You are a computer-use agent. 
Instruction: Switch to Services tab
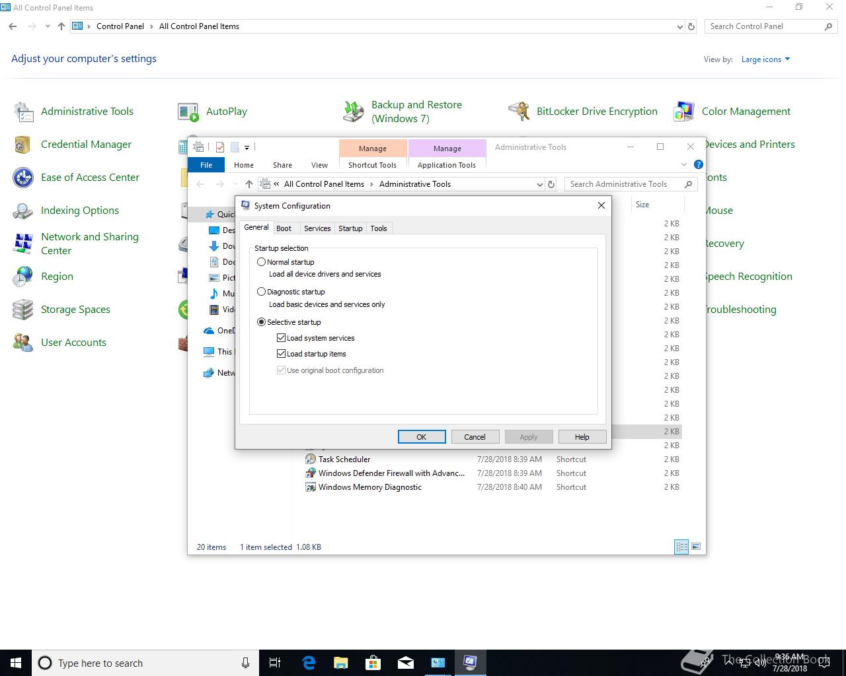point(317,228)
